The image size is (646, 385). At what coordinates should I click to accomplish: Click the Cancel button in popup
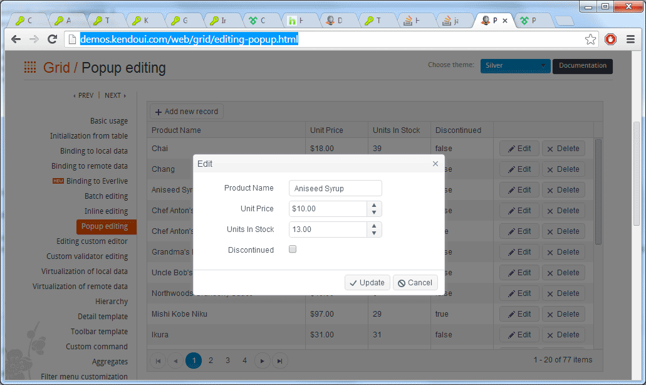(415, 283)
